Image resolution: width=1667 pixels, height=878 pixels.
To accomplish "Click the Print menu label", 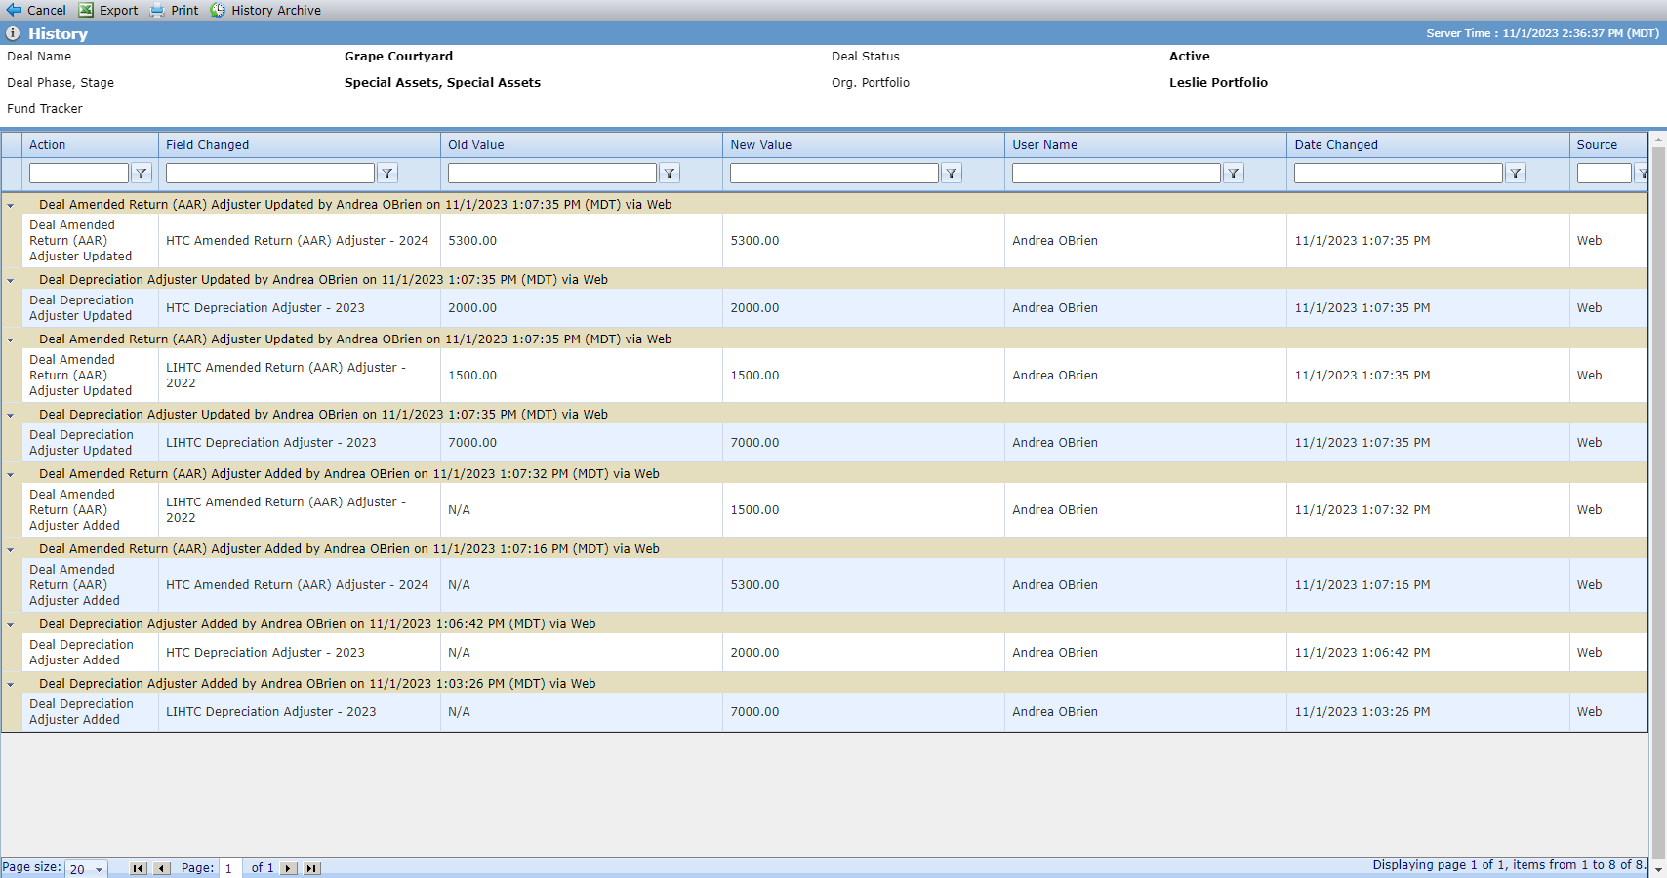I will tap(184, 10).
